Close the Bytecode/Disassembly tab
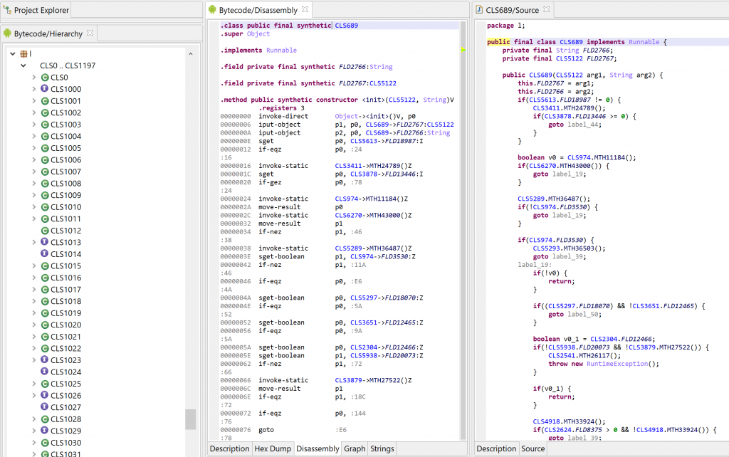Viewport: 729px width, 457px height. tap(305, 9)
